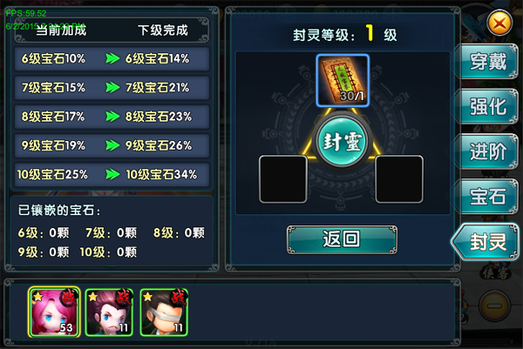Click the 下级完成 column header
The height and width of the screenshot is (349, 523).
(163, 30)
